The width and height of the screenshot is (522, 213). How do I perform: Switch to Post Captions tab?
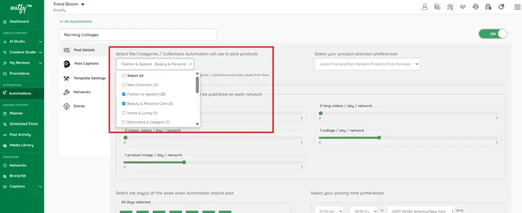pyautogui.click(x=86, y=64)
